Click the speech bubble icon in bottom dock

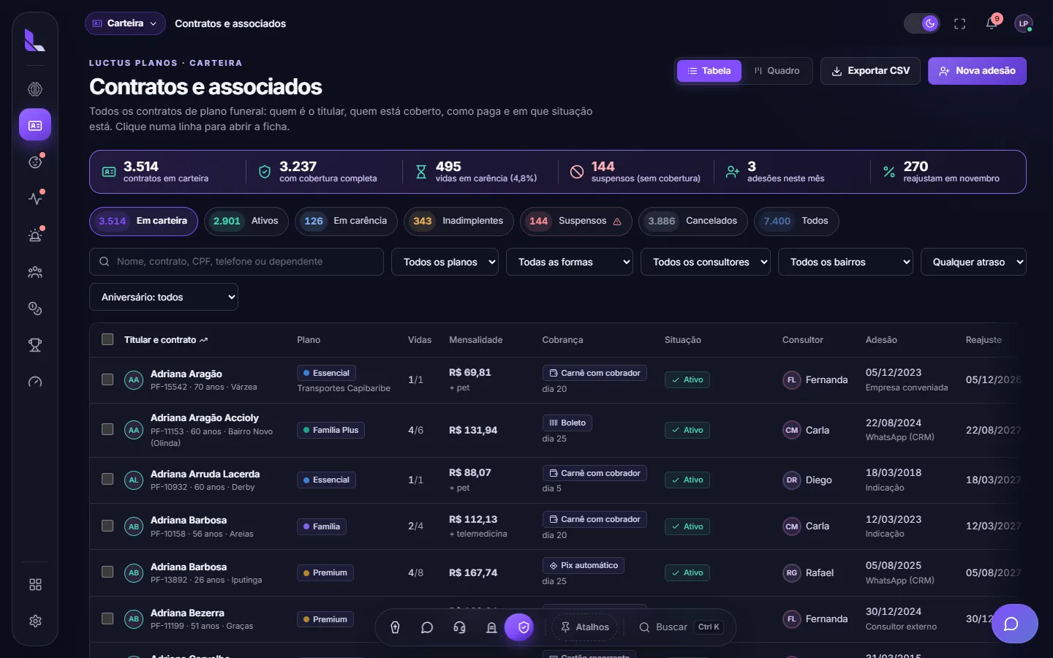coord(427,627)
